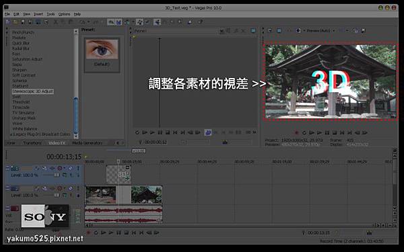Click Play From Start in bottom timeline transport
The width and height of the screenshot is (404, 252).
click(x=103, y=233)
